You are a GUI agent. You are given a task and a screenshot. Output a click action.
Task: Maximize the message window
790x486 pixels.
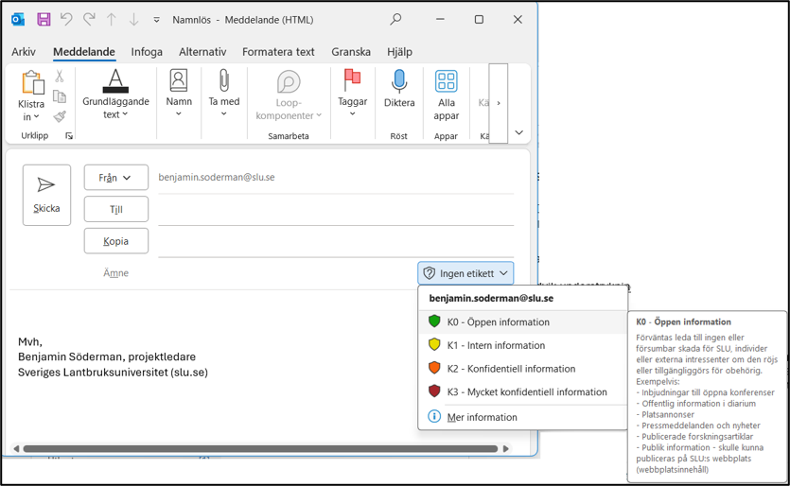coord(479,19)
